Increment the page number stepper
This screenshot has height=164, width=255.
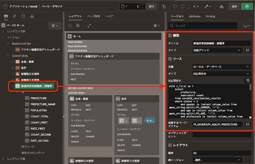[x=143, y=5]
